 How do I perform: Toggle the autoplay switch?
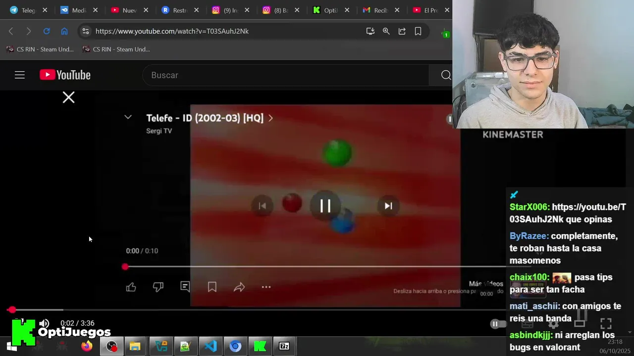[x=498, y=324]
